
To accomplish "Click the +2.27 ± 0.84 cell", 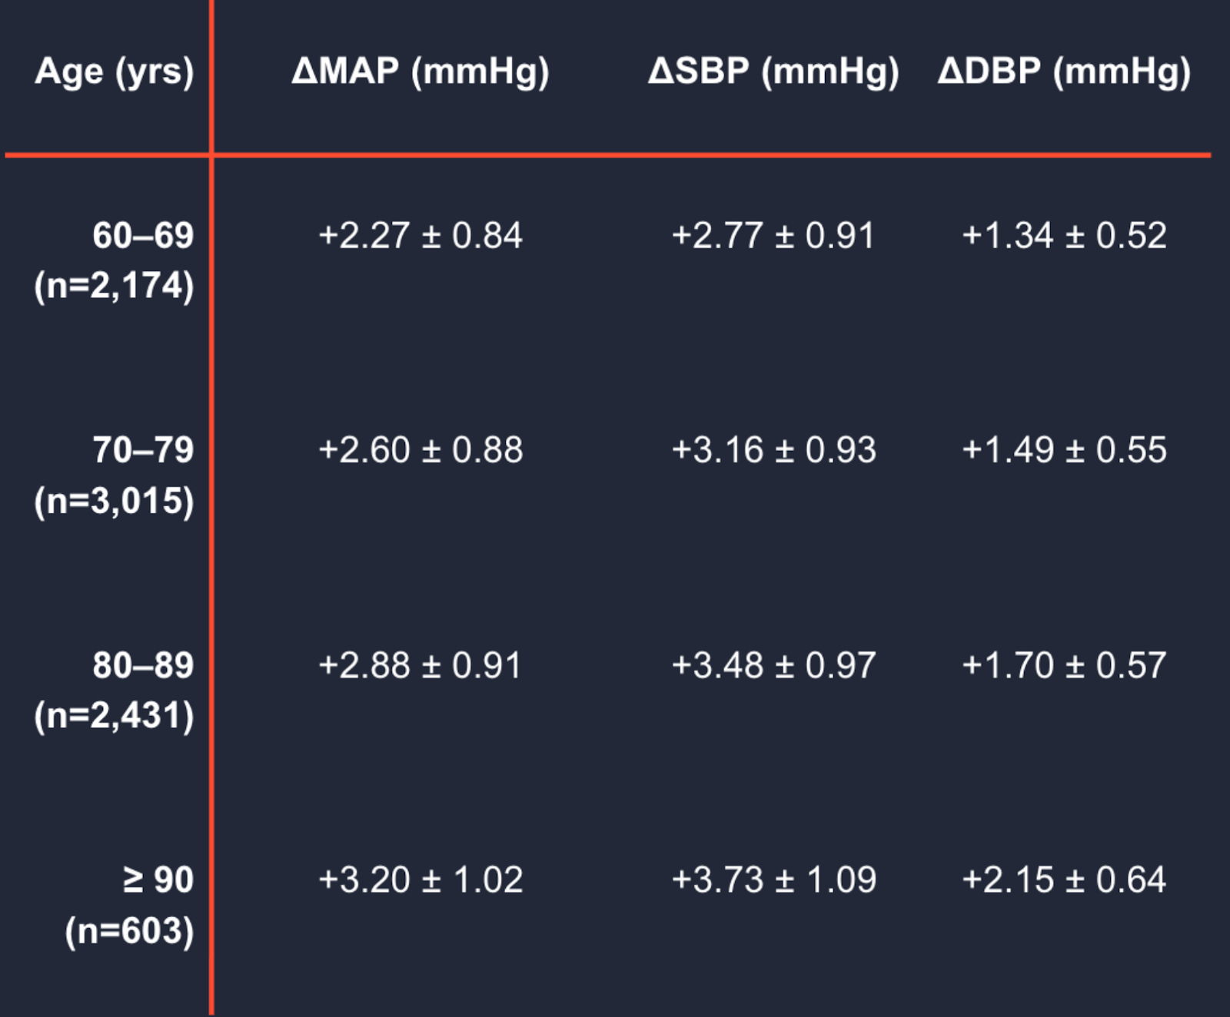I will point(420,235).
